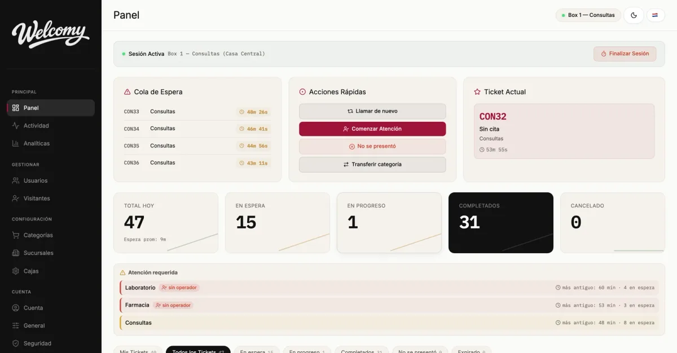Start service with Comenzar Atención
Viewport: 677px width, 353px height.
tap(372, 129)
